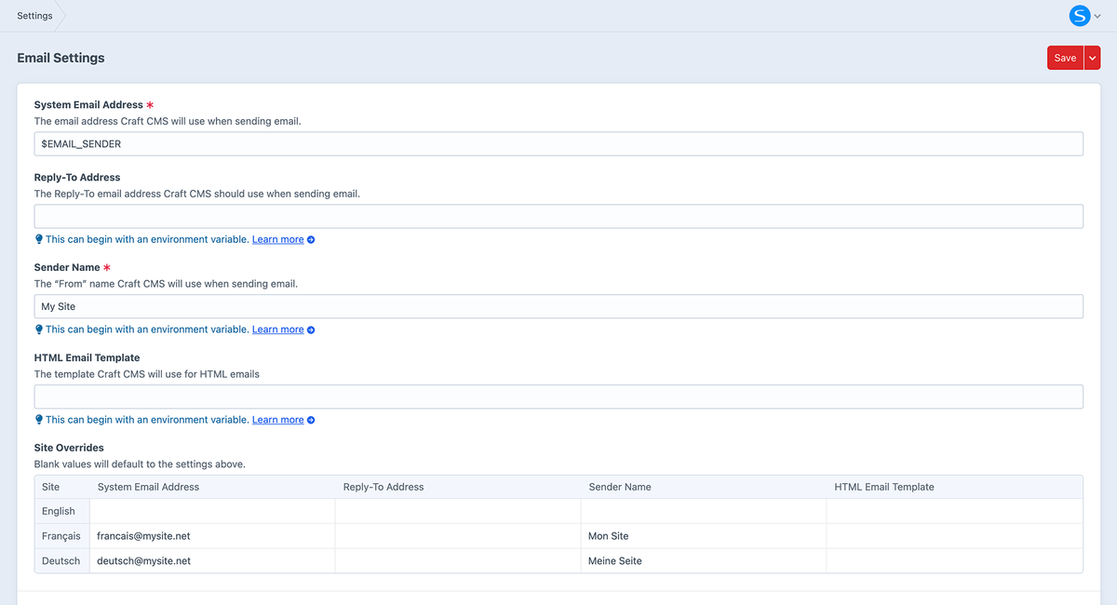This screenshot has height=605, width=1117.
Task: Click arrow icon after Sender Name Learn more
Action: pos(311,330)
